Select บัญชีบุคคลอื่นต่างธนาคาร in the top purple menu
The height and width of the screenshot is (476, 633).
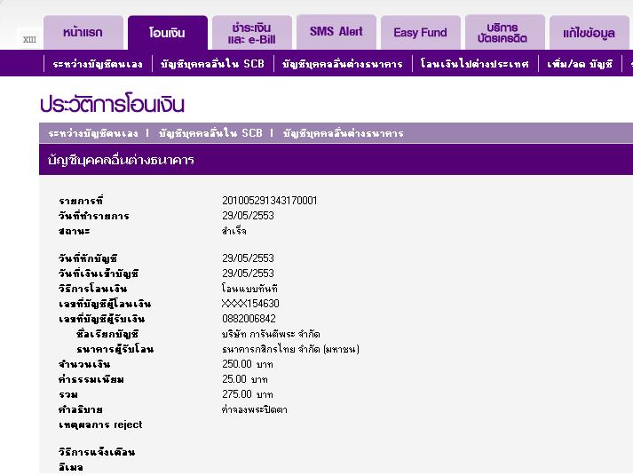[x=343, y=64]
